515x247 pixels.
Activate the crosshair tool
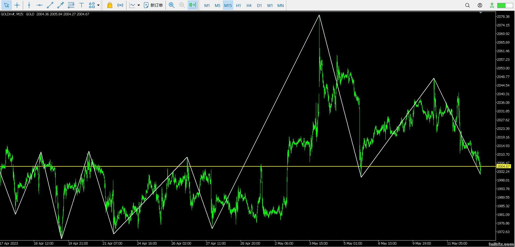(x=17, y=5)
